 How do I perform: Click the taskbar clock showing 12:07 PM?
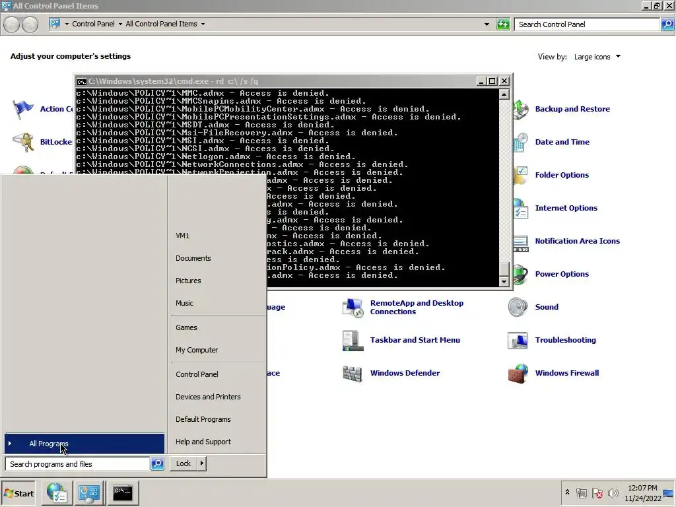pos(642,493)
